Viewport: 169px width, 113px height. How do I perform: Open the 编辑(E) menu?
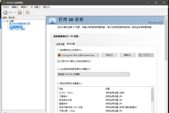[x=15, y=7]
